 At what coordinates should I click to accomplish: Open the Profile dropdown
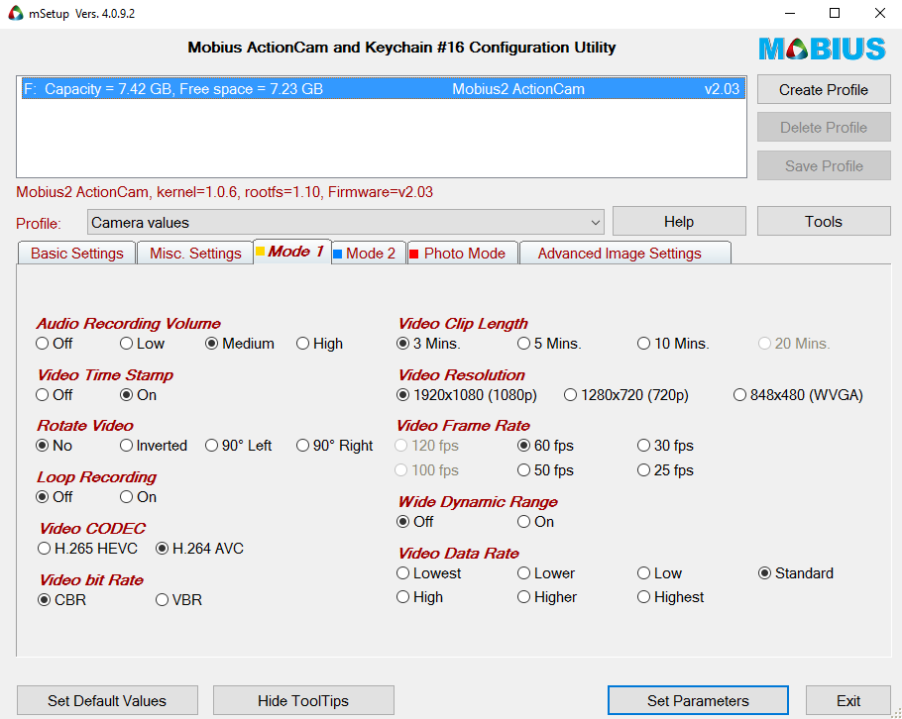pos(345,223)
